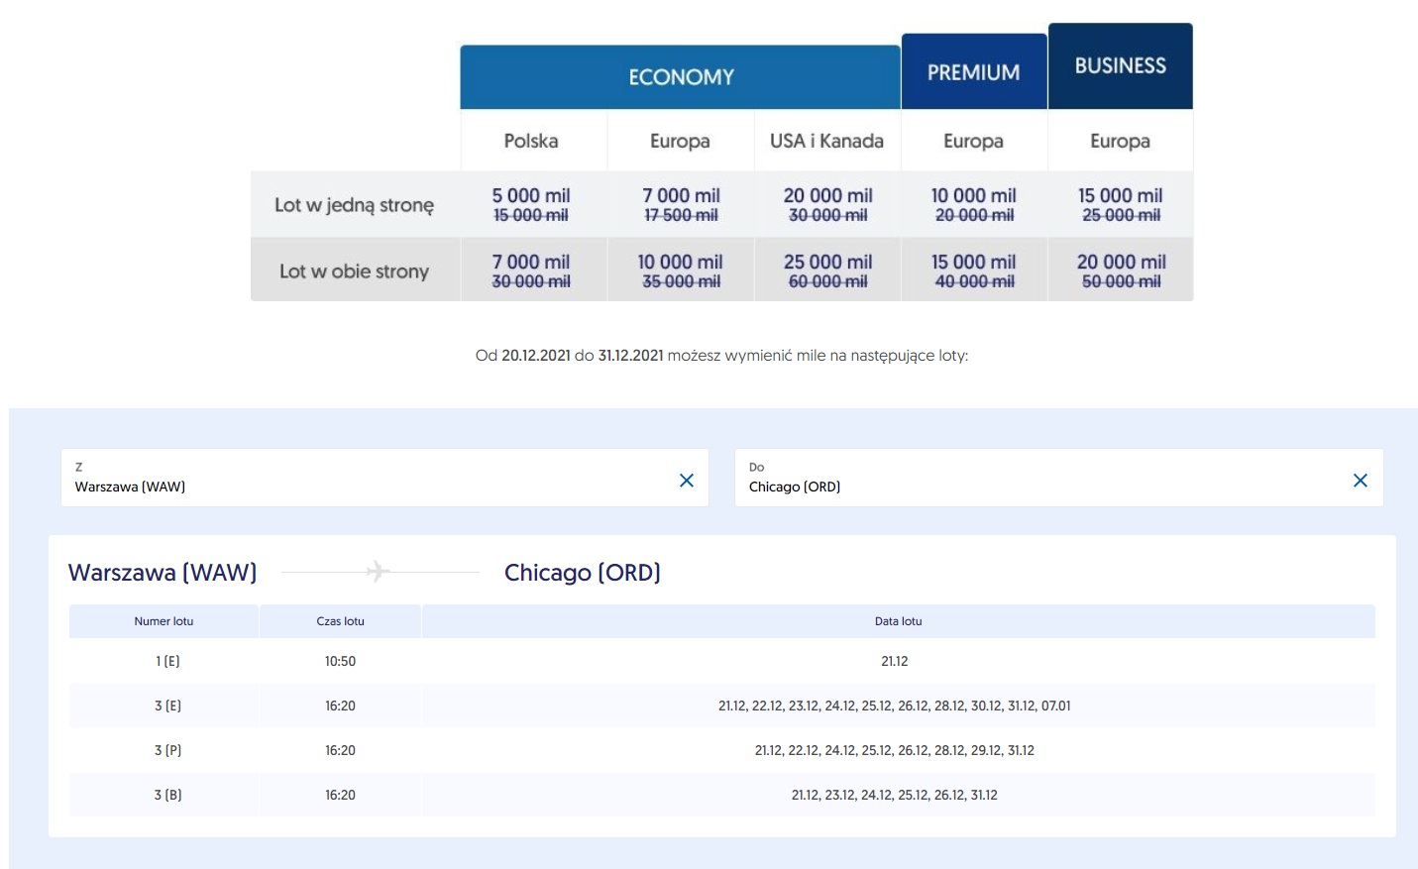The height and width of the screenshot is (869, 1418).
Task: Clear the Chicago (ORD) destination field
Action: click(x=1360, y=481)
